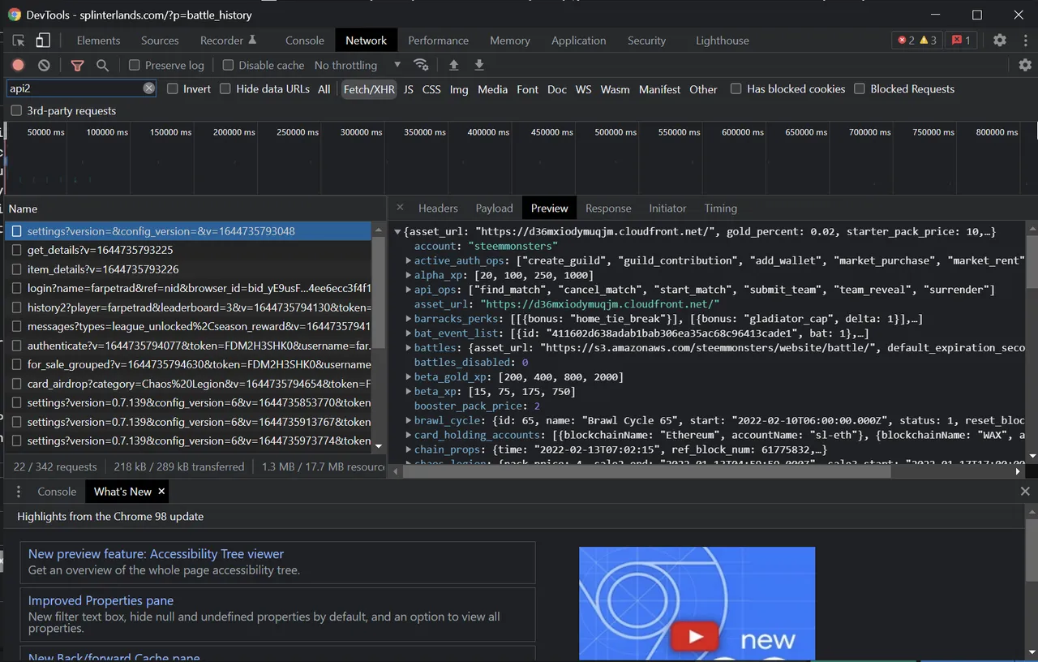Click the Recorder tab
The image size is (1038, 662).
228,40
